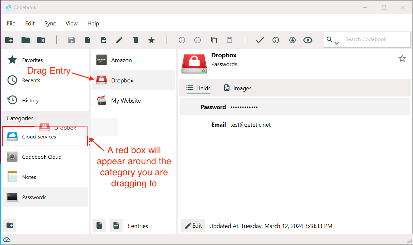Select the My Website entry
This screenshot has width=413, height=245.
(133, 100)
